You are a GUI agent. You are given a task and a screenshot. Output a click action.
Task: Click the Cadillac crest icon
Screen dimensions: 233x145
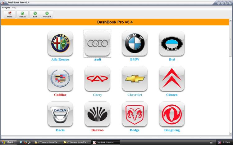tap(60, 79)
